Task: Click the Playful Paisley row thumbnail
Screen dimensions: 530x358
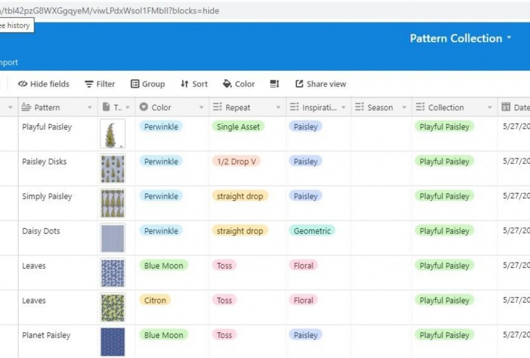Action: [x=112, y=134]
